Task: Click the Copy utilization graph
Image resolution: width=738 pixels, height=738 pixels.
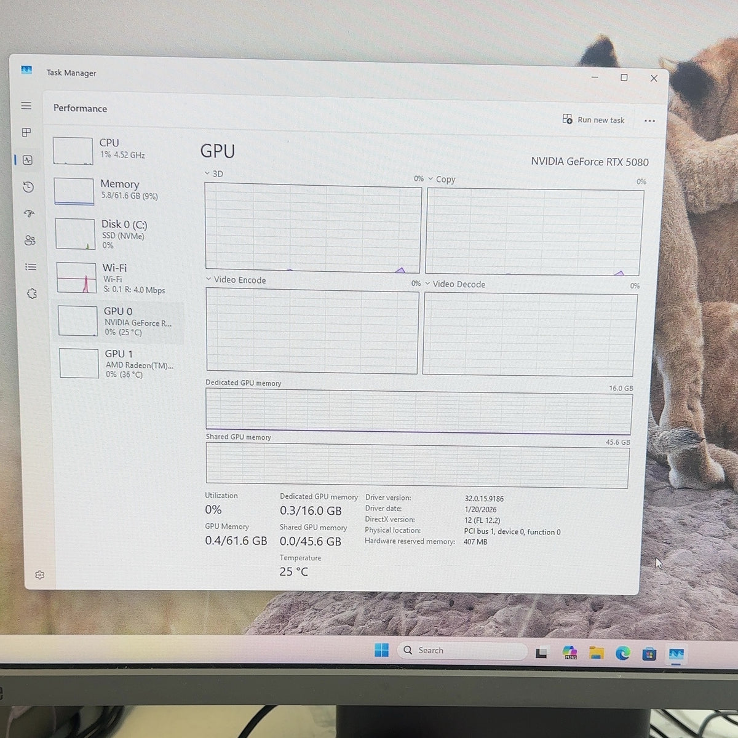Action: (x=534, y=232)
